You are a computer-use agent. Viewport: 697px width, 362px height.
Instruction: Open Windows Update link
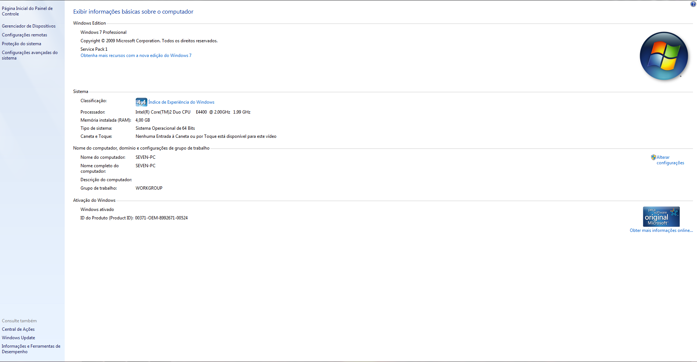point(18,338)
